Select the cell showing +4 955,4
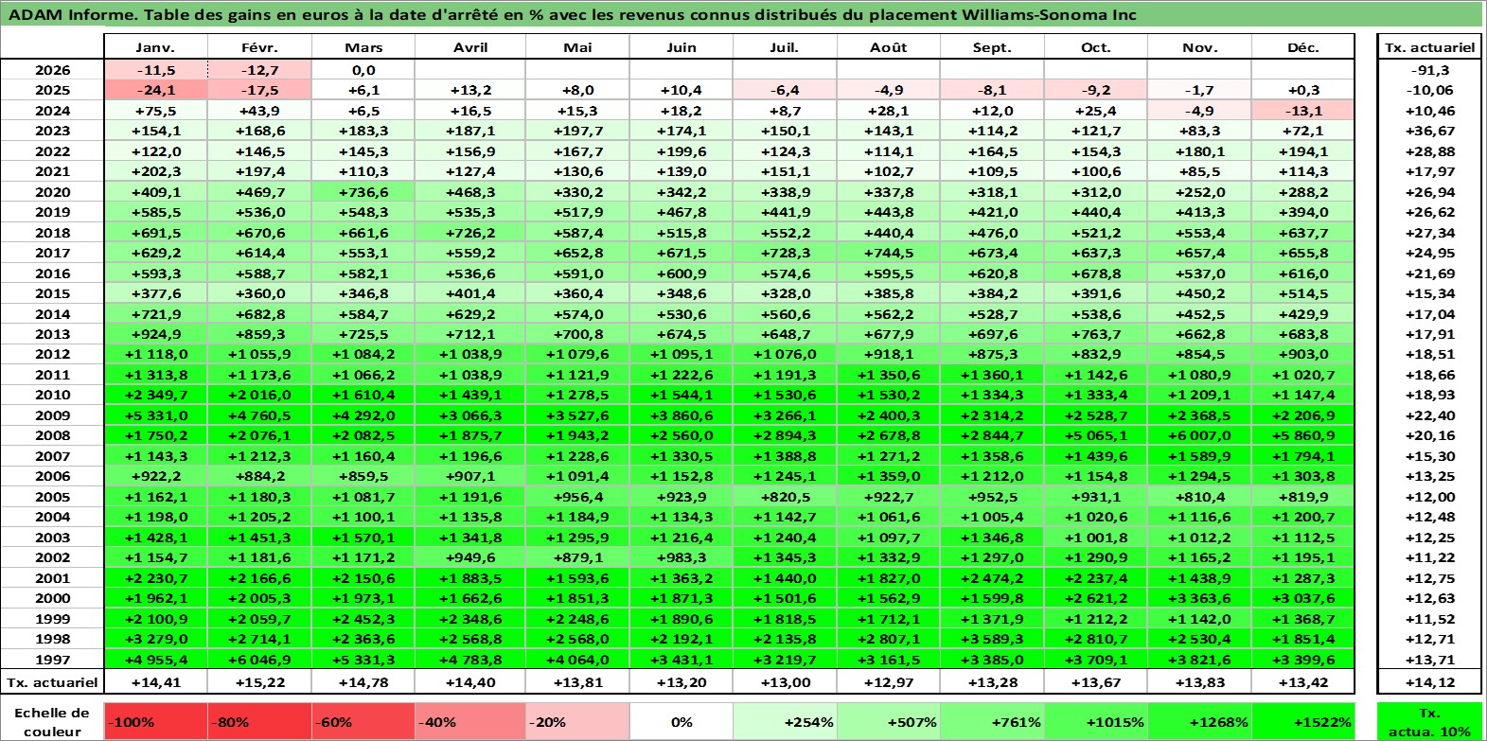 click(156, 660)
